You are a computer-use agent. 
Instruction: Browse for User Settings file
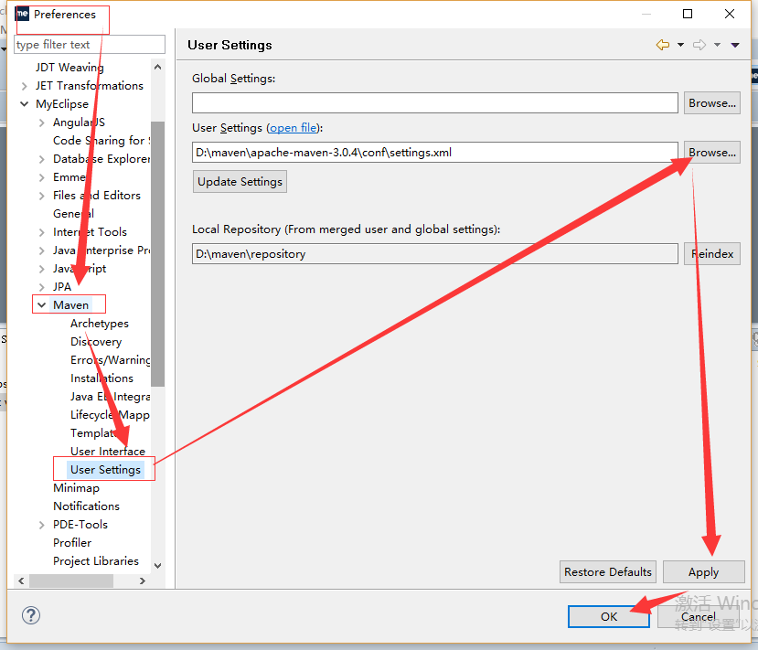point(711,153)
